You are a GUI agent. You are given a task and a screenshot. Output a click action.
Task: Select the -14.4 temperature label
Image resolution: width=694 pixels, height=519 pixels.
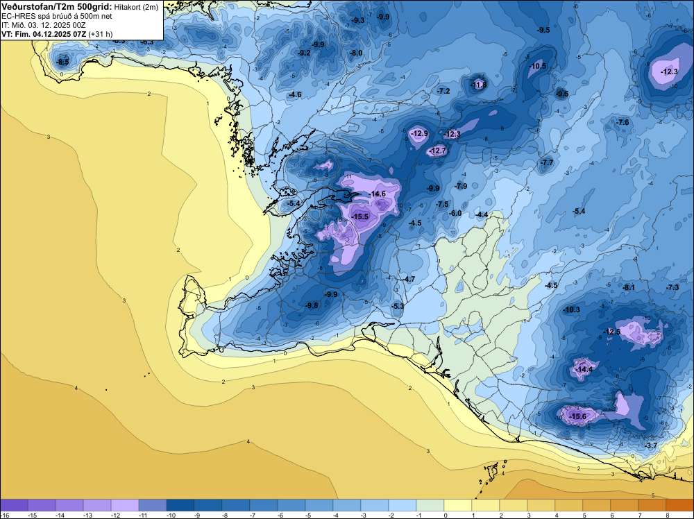tap(584, 369)
